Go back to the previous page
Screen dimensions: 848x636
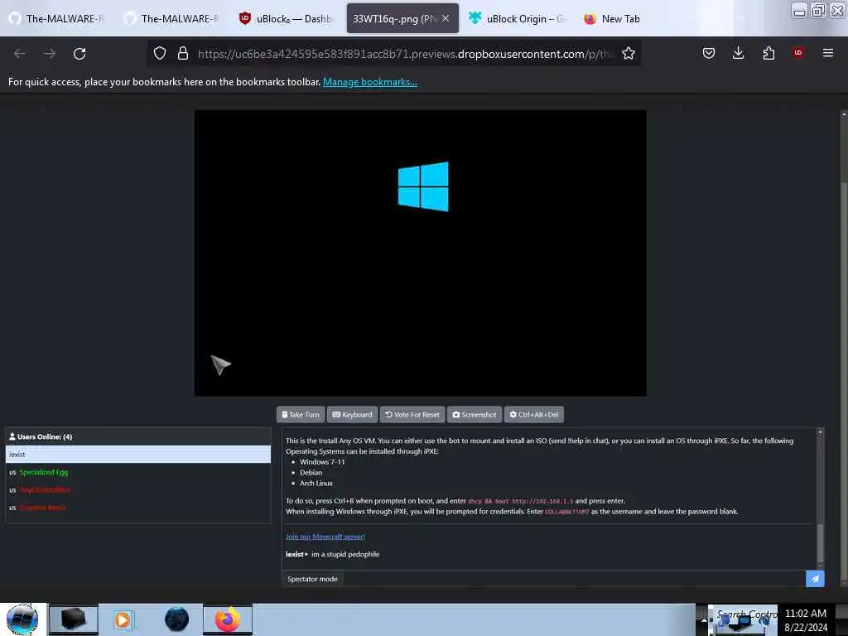(x=20, y=54)
